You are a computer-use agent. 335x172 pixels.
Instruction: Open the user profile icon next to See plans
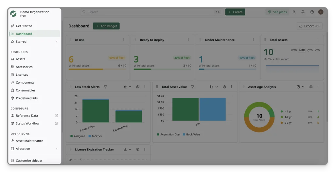point(294,12)
